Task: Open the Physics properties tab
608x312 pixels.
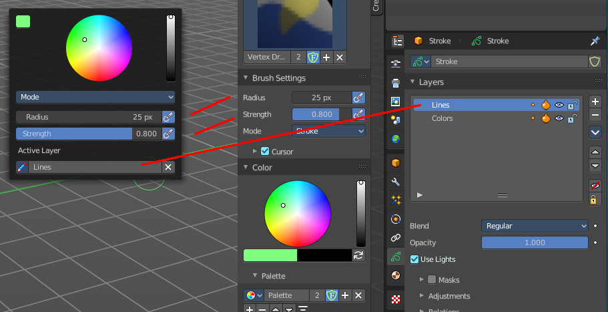Action: 396,219
